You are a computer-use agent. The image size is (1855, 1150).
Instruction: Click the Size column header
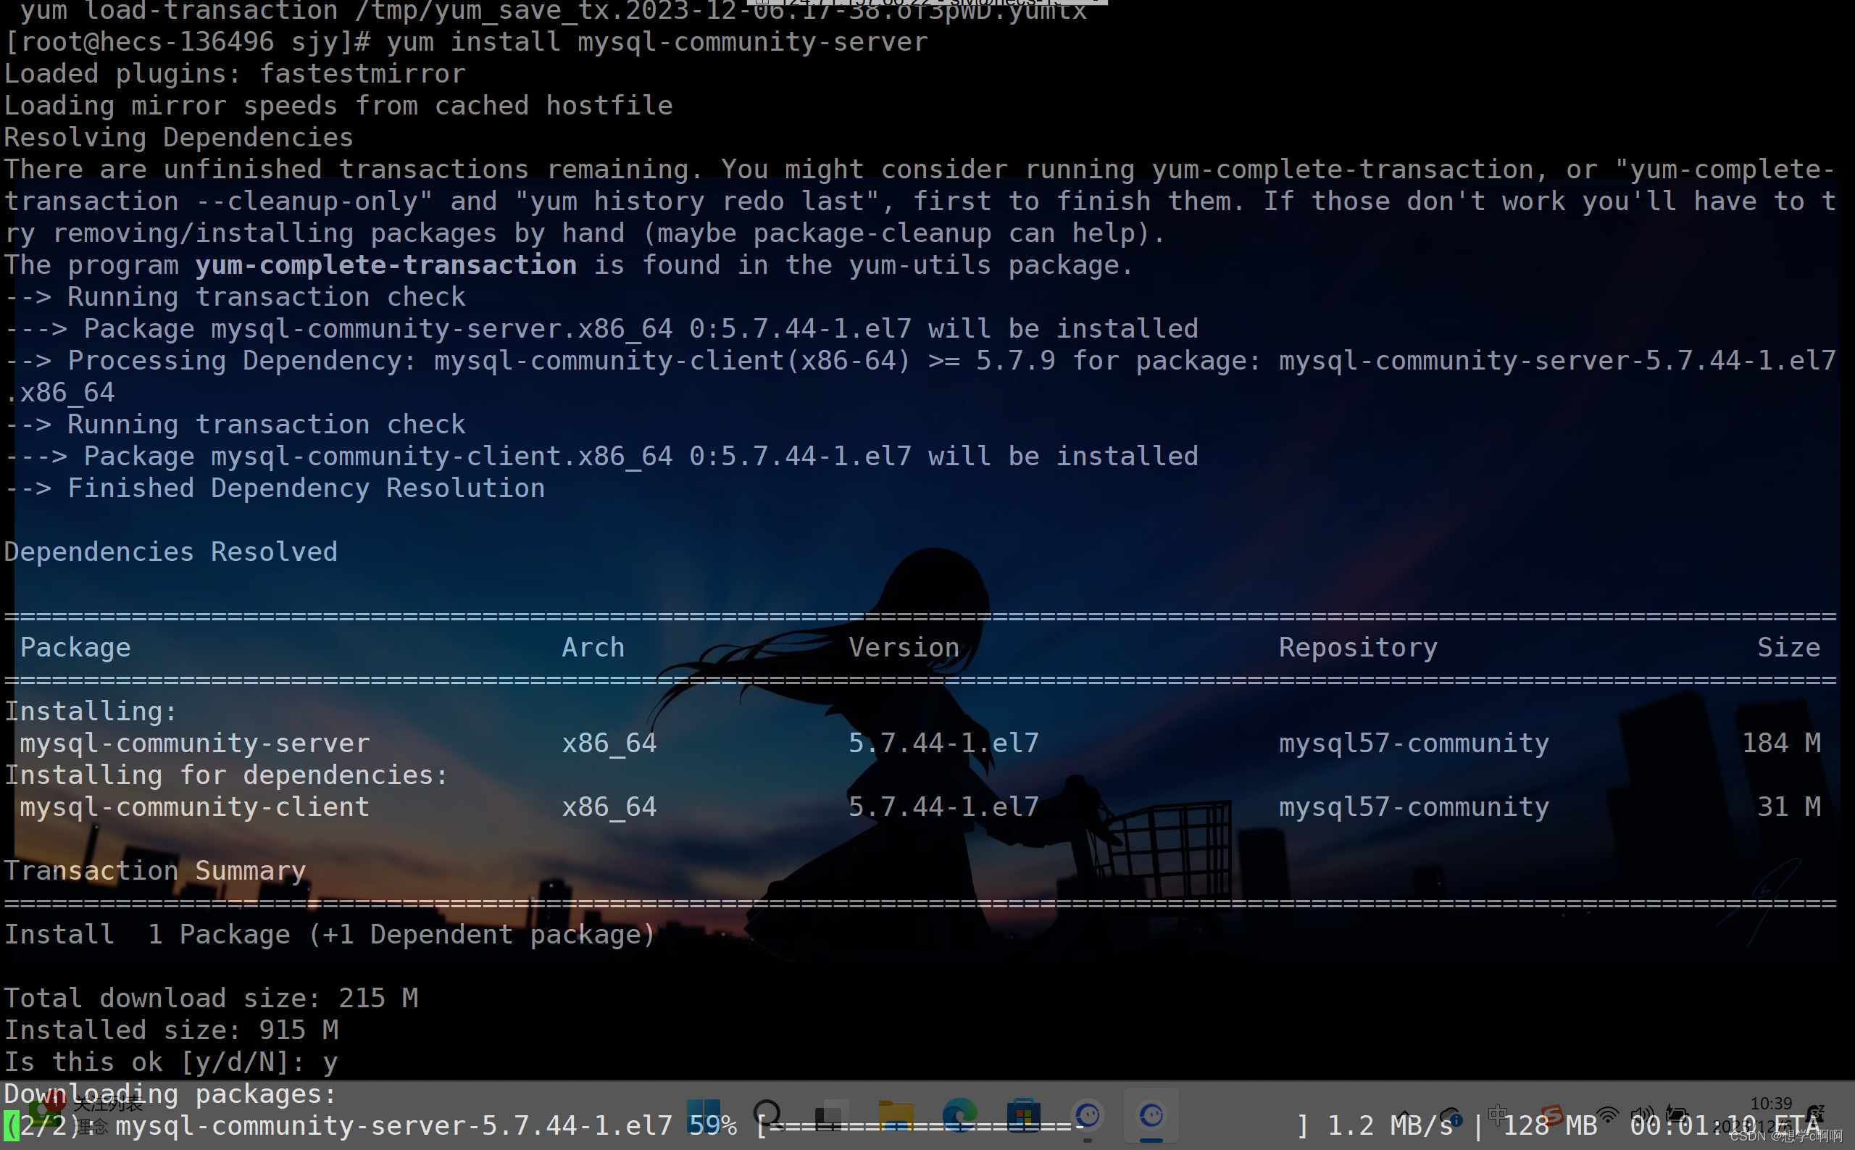coord(1789,647)
